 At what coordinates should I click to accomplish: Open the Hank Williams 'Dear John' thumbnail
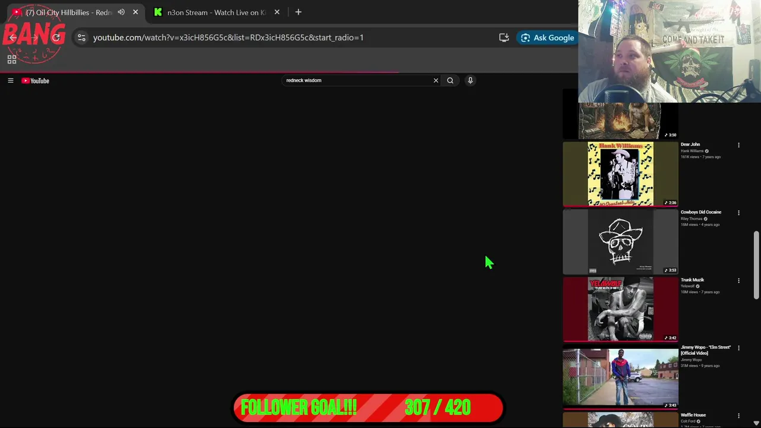tap(620, 174)
